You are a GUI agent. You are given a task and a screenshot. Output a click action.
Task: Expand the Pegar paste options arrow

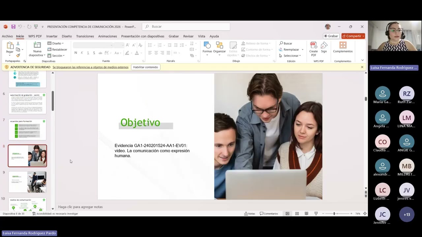pos(10,55)
